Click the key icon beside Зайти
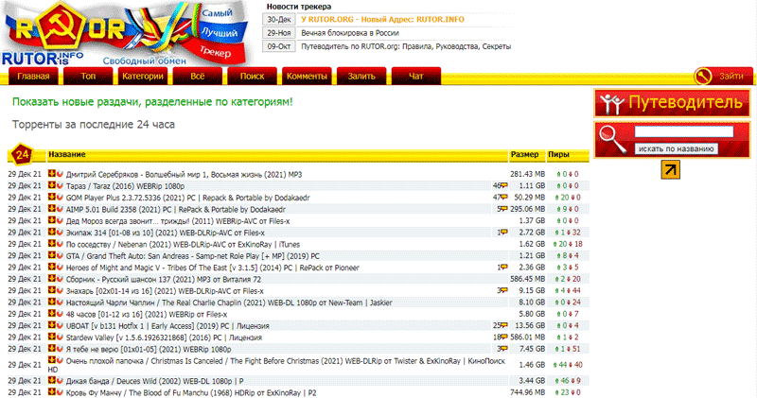The height and width of the screenshot is (398, 757). 704,76
